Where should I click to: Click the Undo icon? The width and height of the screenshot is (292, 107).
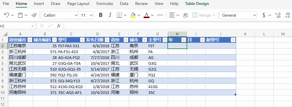tap(7, 15)
